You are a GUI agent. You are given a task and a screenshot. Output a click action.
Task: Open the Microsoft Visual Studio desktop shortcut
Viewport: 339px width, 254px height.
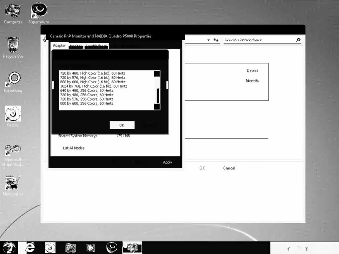coord(13,155)
